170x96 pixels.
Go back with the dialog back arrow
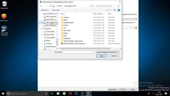(41, 6)
